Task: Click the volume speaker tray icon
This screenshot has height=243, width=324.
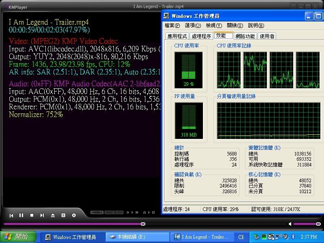Action: 286,237
